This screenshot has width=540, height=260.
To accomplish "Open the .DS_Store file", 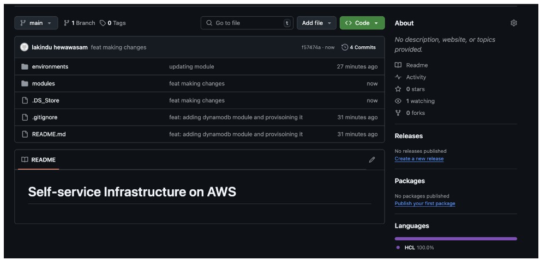I will coord(45,100).
